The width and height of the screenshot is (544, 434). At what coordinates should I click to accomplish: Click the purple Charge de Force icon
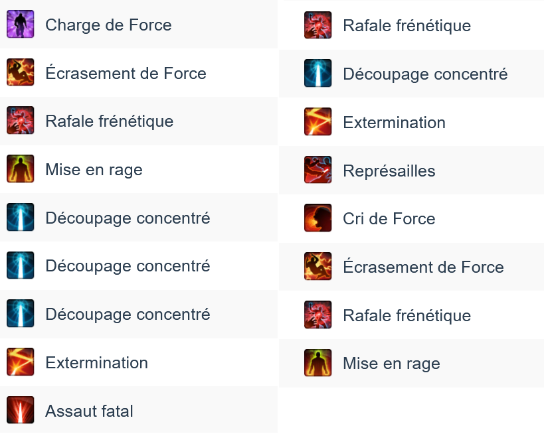pyautogui.click(x=21, y=24)
